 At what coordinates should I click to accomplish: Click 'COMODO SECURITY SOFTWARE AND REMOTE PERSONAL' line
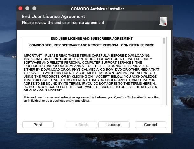92,45
